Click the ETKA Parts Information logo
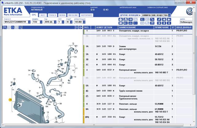 coord(13,12)
